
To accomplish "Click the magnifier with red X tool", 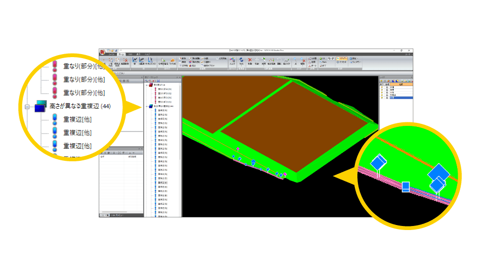I will coord(303,60).
